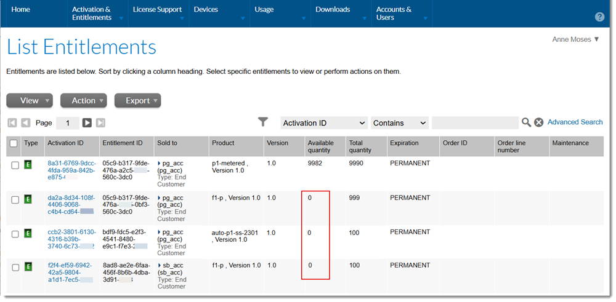Click the filter funnel icon
This screenshot has width=616, height=302.
(263, 122)
